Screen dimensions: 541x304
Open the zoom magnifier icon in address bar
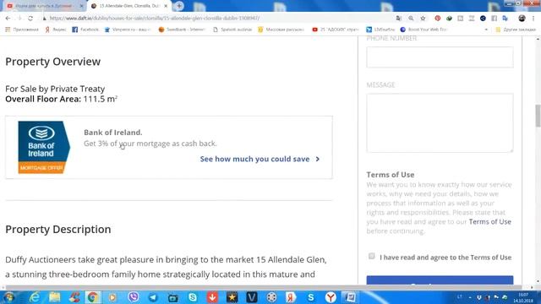click(411, 19)
